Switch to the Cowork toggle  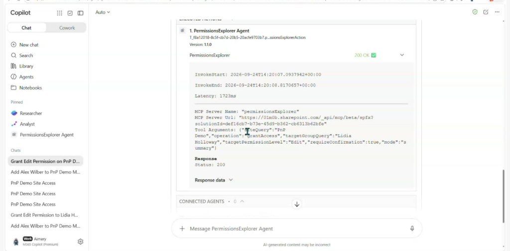click(x=67, y=28)
